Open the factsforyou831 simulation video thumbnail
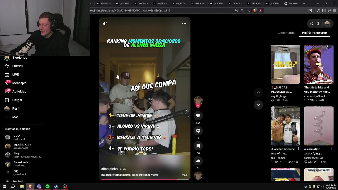Viewport: 338px width, 190px height. [319, 126]
